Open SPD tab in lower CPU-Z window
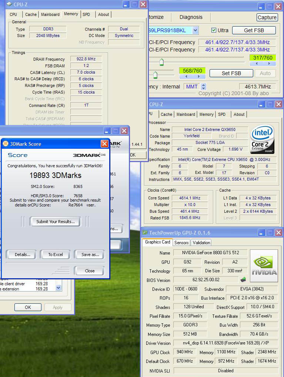This screenshot has width=284, height=377. pos(222,114)
